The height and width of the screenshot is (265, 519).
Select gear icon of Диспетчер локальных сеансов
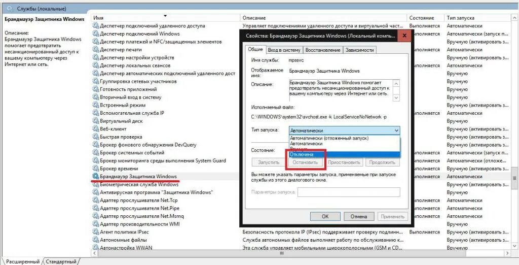click(x=96, y=65)
